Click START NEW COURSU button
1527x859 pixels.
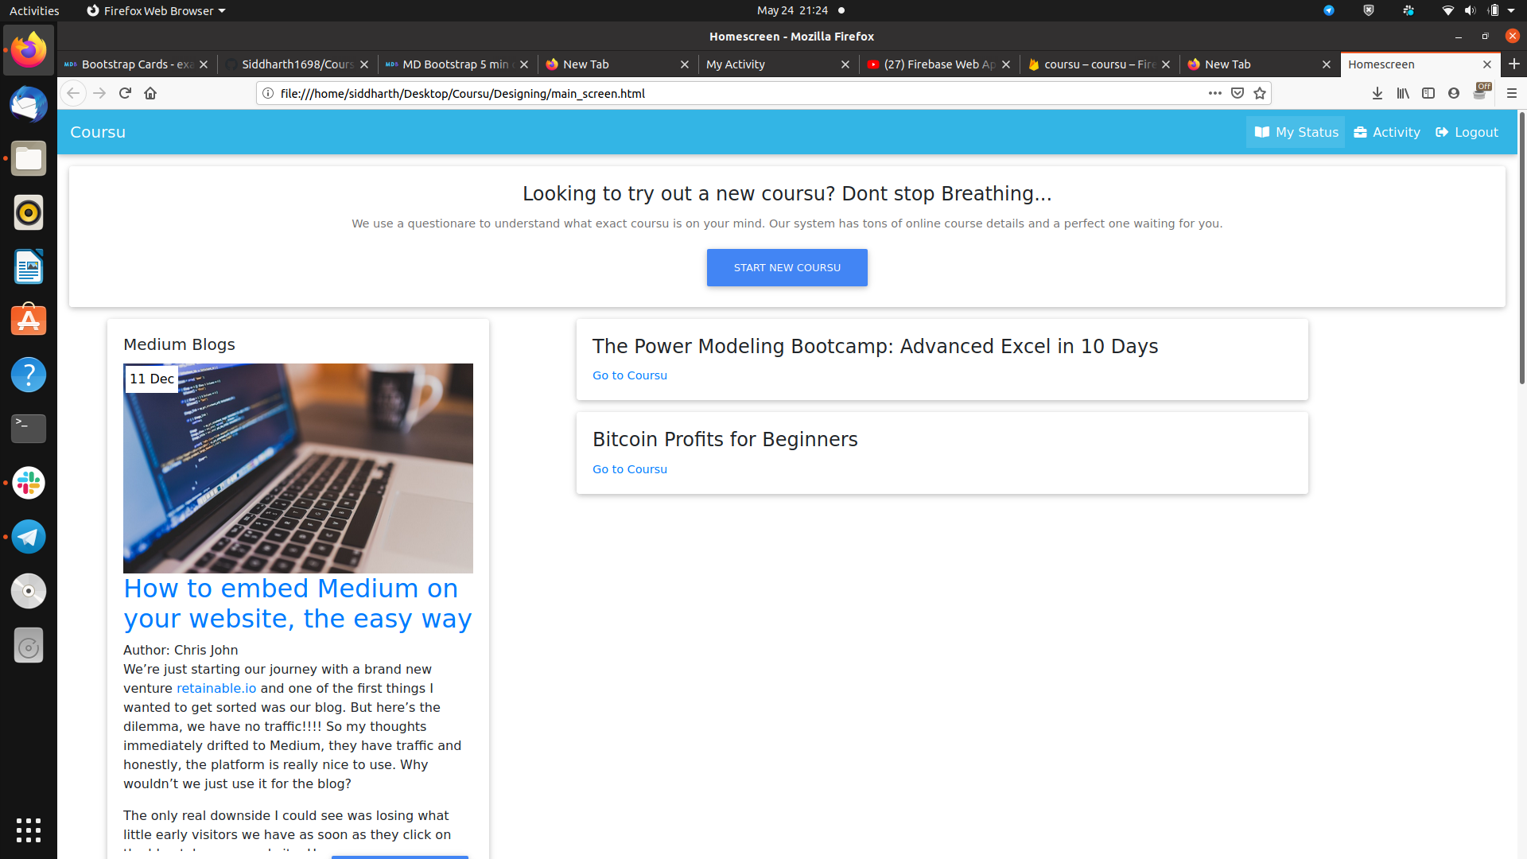pyautogui.click(x=787, y=267)
